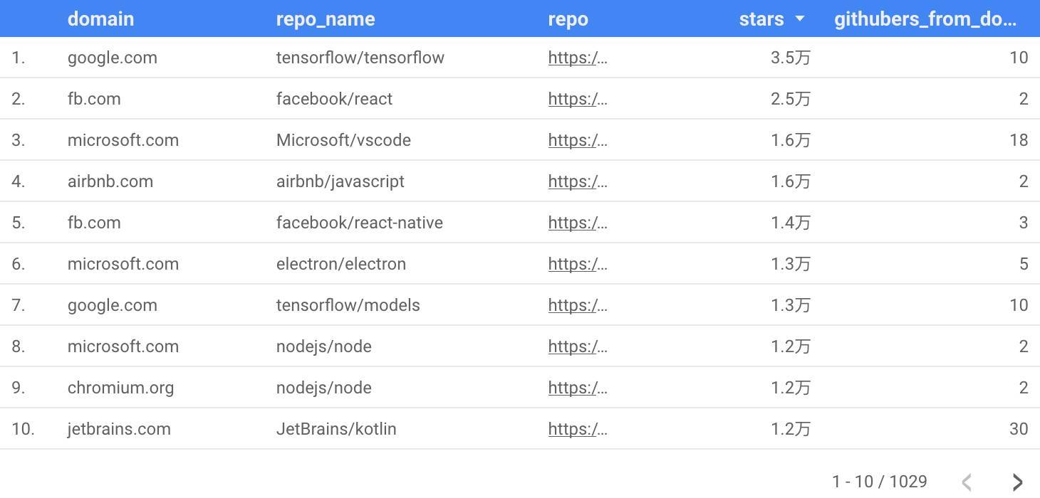Select the airbnb.com domain cell

[110, 181]
